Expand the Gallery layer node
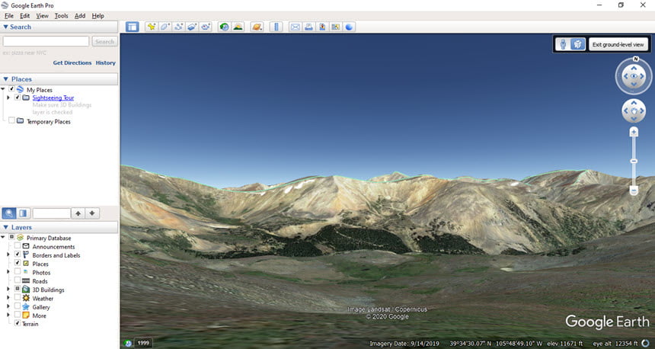This screenshot has height=349, width=655. click(8, 306)
